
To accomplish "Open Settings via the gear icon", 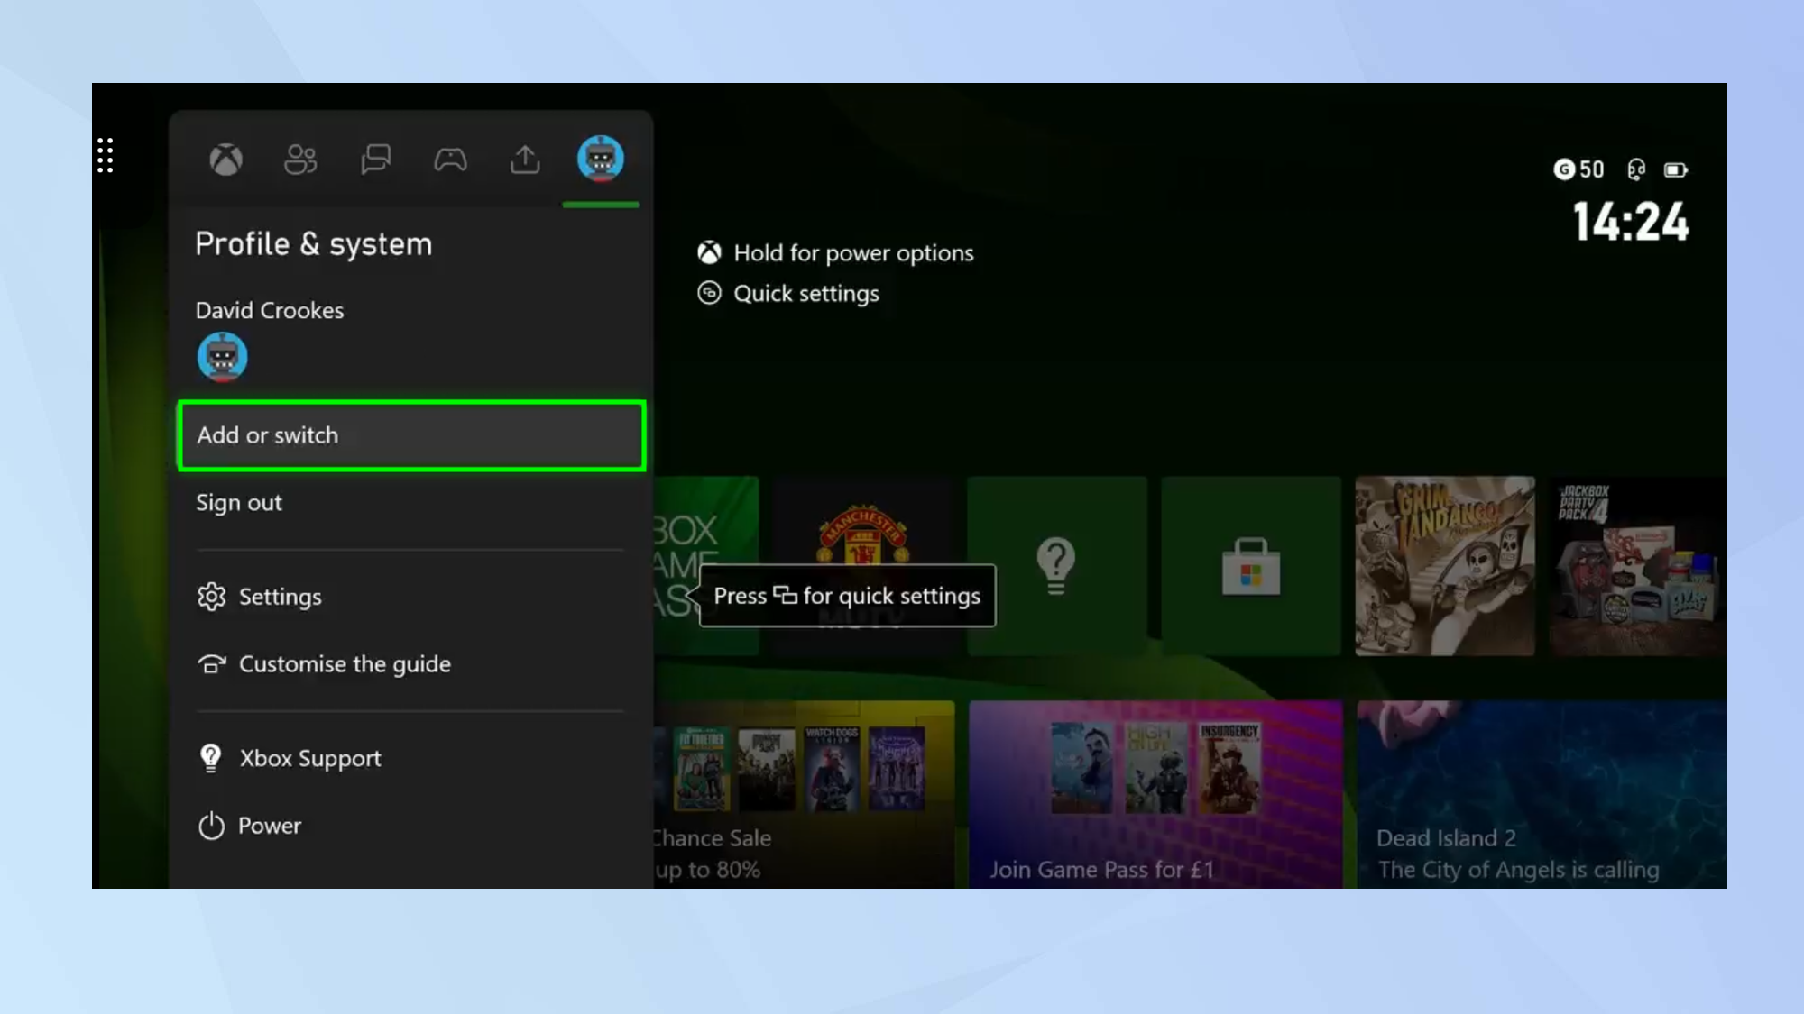I will [x=213, y=596].
